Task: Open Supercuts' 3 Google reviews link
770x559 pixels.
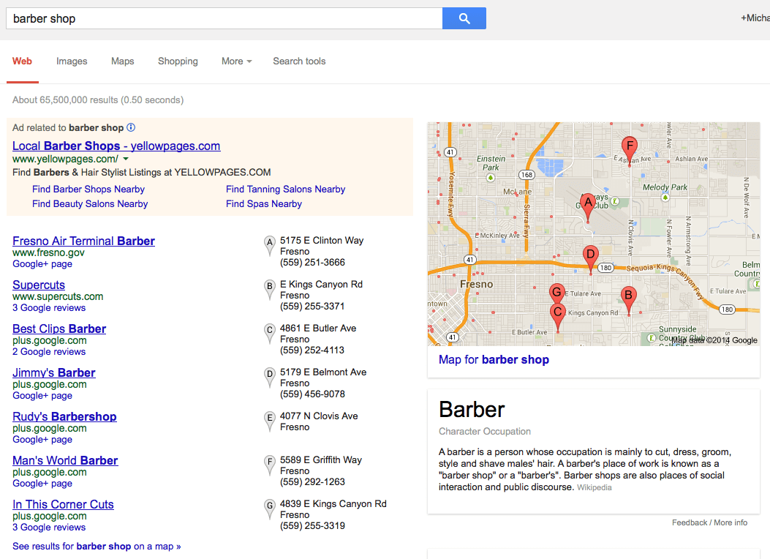Action: click(49, 308)
